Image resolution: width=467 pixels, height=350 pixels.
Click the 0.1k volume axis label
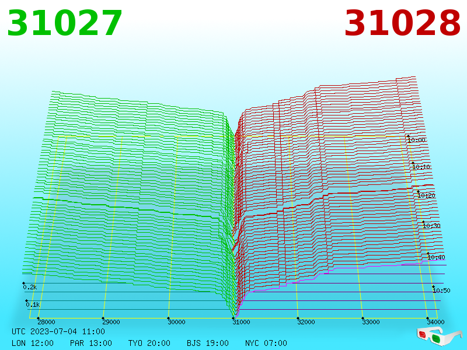coord(33,304)
